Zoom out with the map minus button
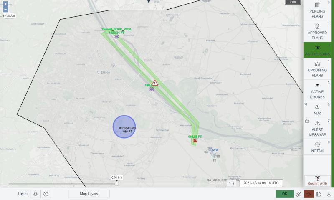Screen dimensions: 334x200 [5, 10]
